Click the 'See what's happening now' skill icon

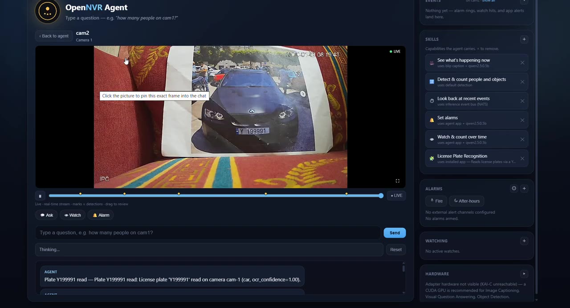click(432, 63)
